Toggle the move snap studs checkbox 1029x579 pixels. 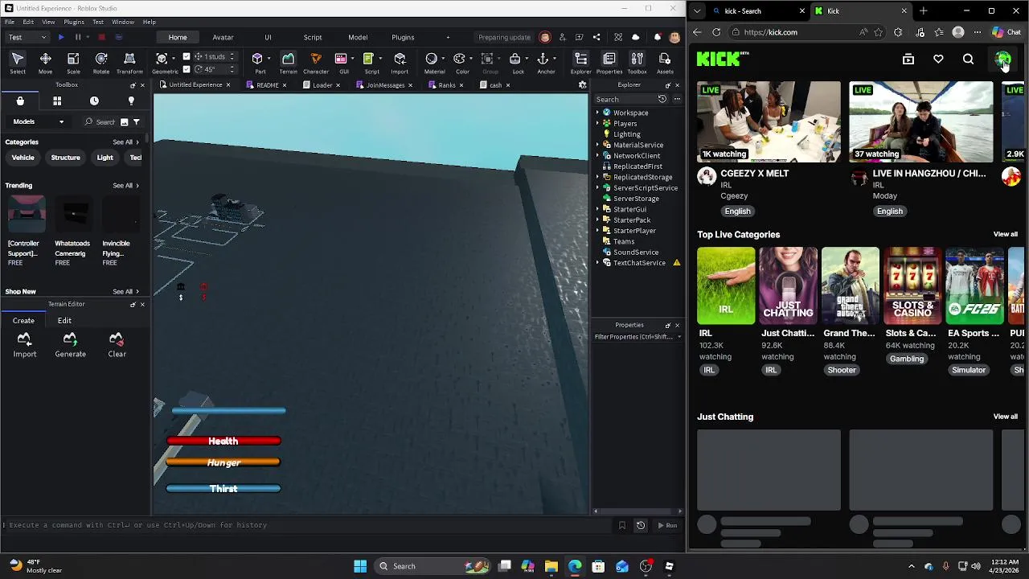pos(187,56)
